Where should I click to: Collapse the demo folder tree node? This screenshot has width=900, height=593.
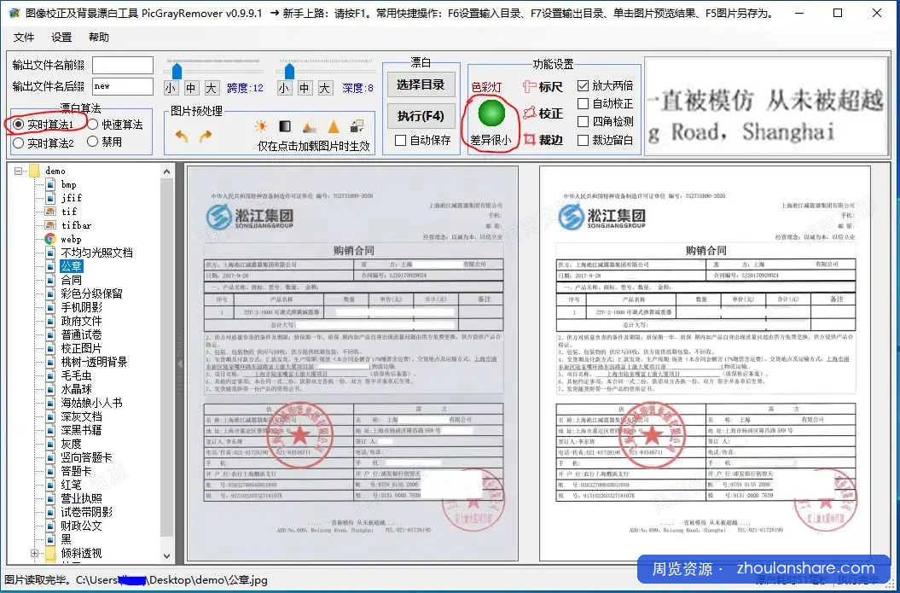[x=19, y=171]
